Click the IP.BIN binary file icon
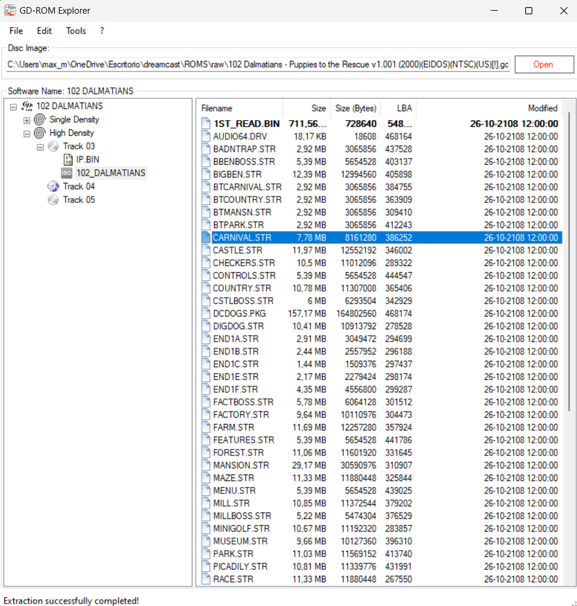The width and height of the screenshot is (577, 606). [68, 160]
